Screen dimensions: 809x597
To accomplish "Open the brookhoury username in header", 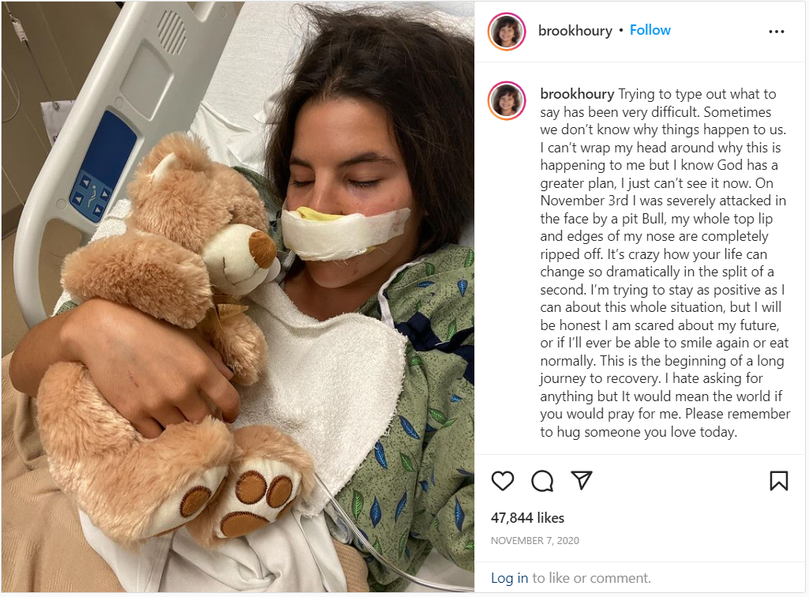I will pos(575,31).
